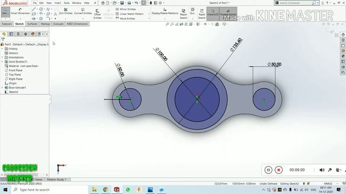The width and height of the screenshot is (346, 194).
Task: Click the Print icon
Action: click(x=129, y=3)
